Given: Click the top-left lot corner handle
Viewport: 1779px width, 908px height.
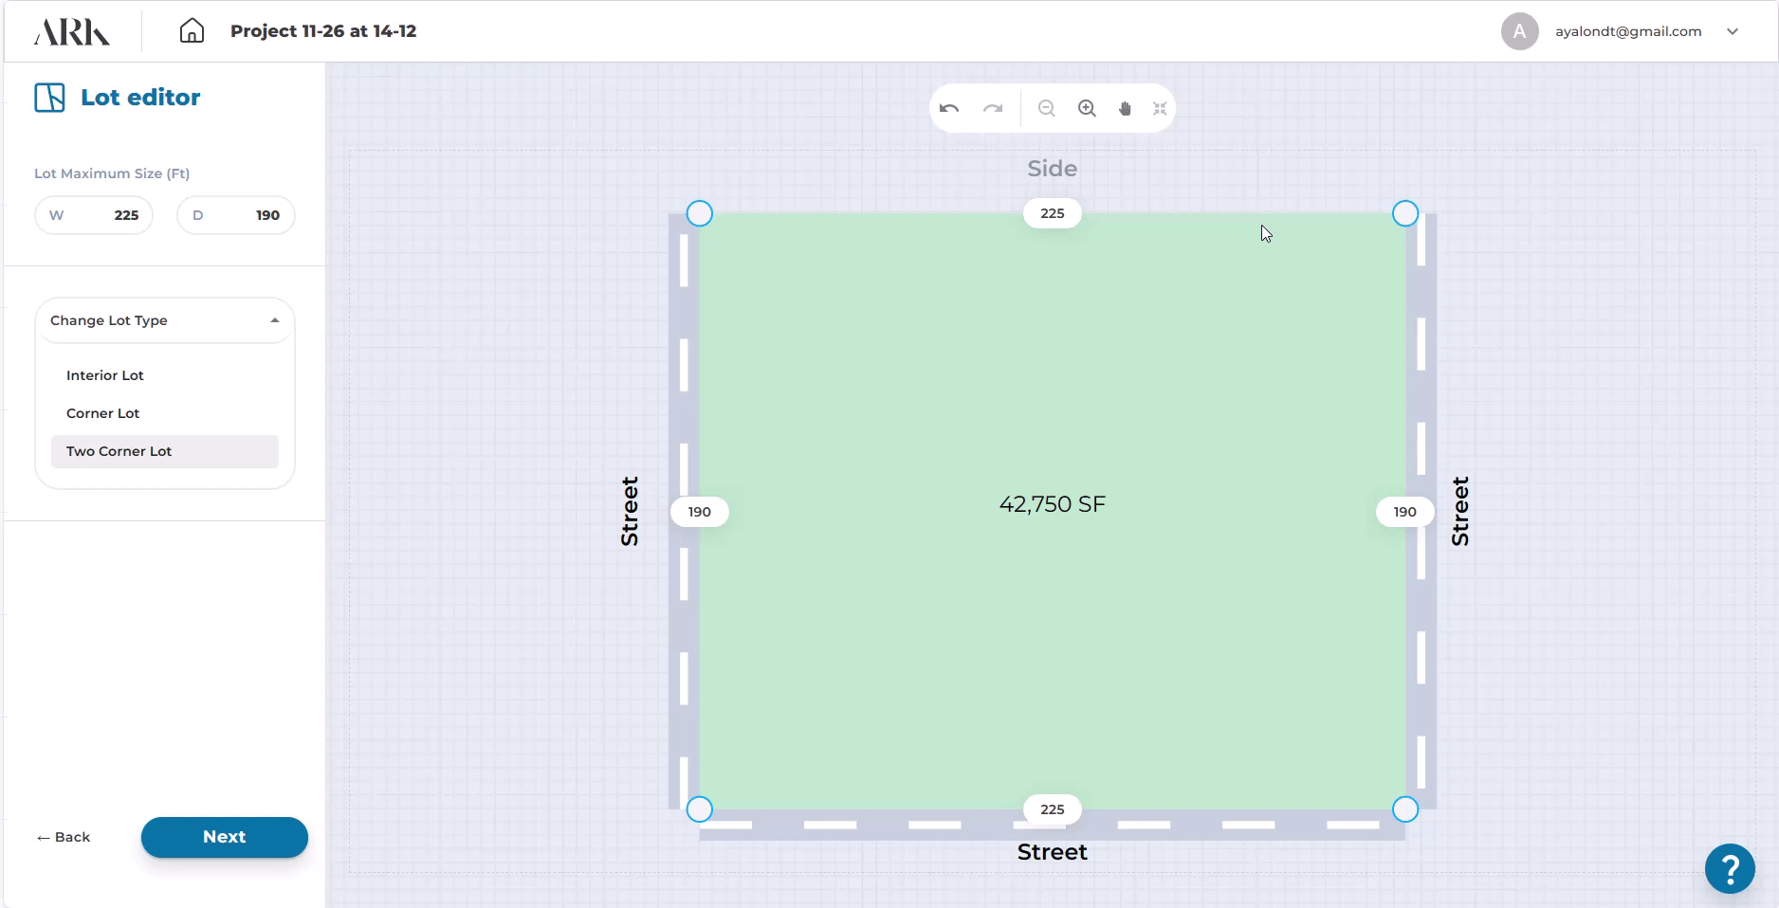Looking at the screenshot, I should tap(699, 213).
